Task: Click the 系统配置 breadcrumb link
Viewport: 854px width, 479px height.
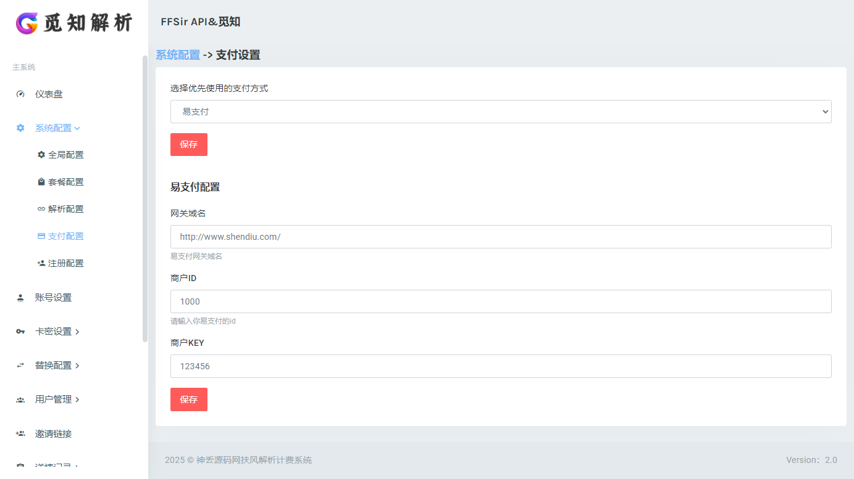Action: 178,55
